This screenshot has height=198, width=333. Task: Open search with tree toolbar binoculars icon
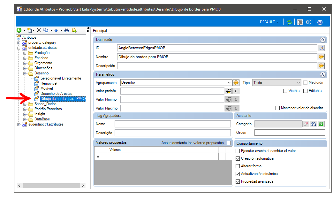click(x=67, y=30)
